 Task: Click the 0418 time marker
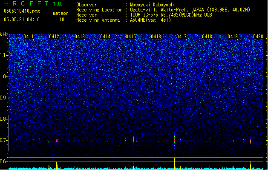click(x=207, y=37)
